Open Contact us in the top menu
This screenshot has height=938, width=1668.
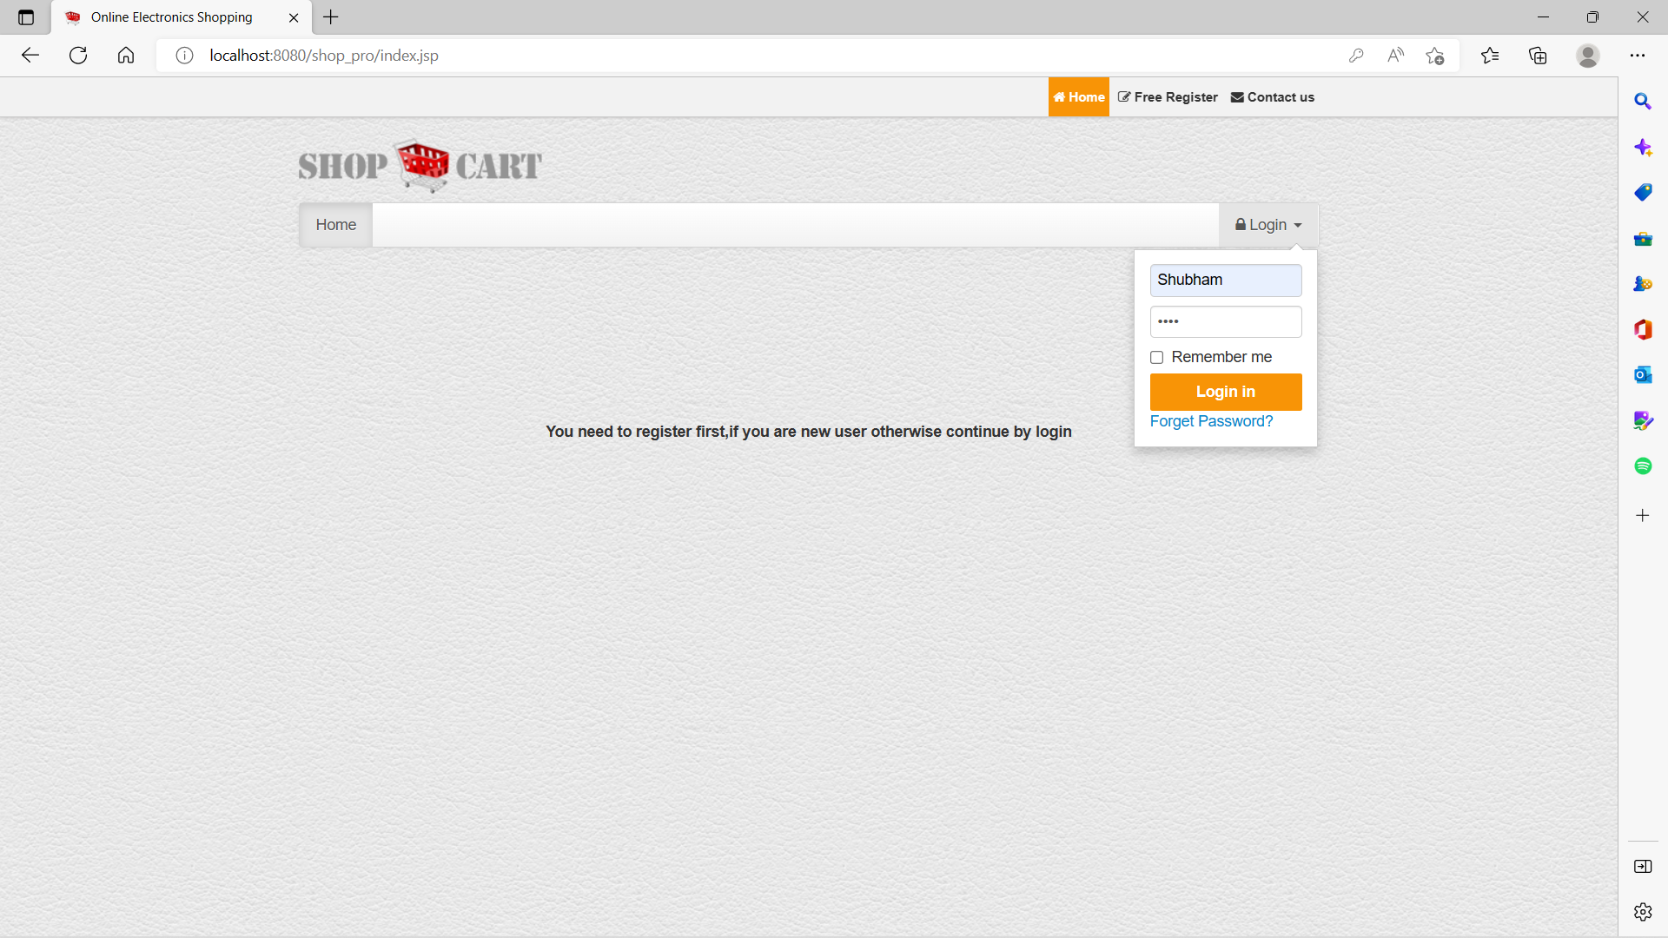coord(1272,97)
